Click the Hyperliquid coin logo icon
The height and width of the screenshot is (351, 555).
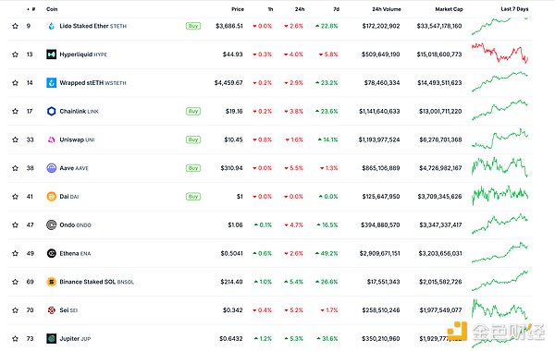coord(51,54)
